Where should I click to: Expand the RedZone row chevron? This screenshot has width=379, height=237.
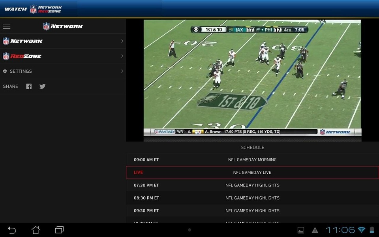[x=122, y=56]
